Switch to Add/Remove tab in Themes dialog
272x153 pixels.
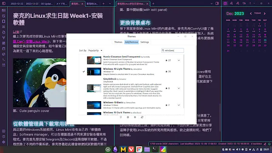131,42
